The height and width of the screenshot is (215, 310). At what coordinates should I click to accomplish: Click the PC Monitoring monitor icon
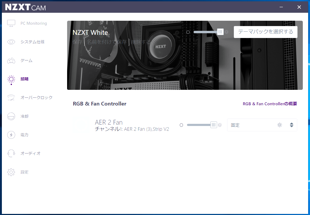click(x=11, y=23)
